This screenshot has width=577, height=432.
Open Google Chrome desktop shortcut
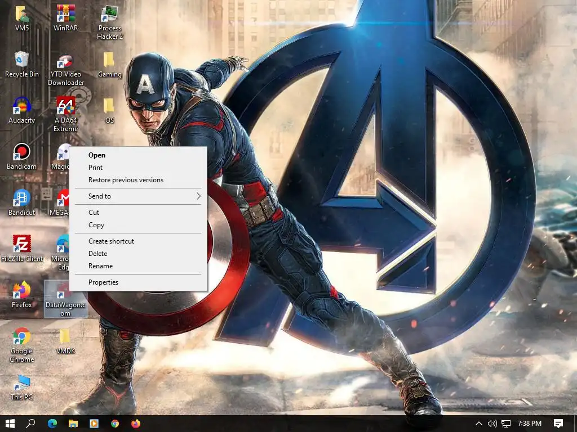click(22, 345)
